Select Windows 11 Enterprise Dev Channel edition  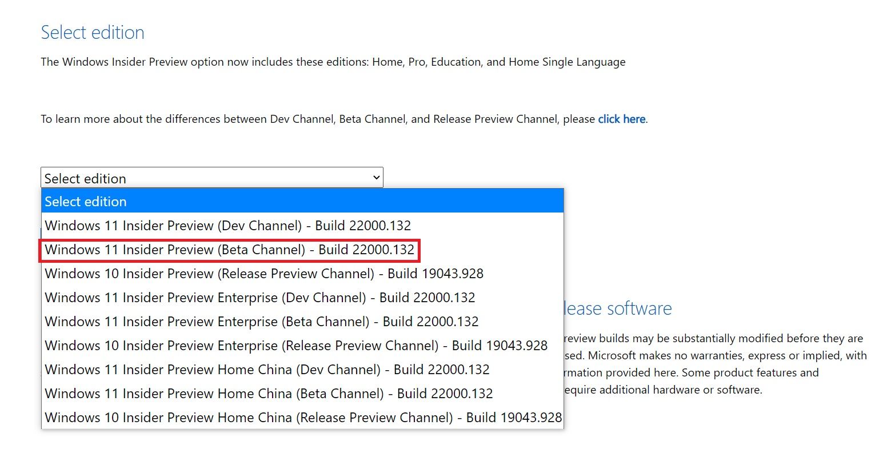[x=259, y=297]
